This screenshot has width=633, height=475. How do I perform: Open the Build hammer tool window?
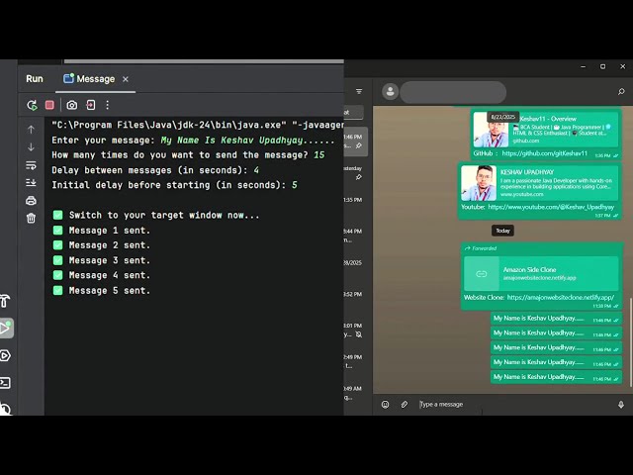pos(5,301)
